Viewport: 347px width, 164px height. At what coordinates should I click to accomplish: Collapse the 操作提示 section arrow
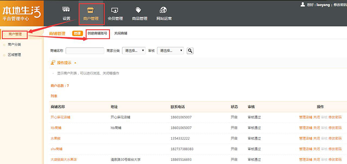point(75,63)
